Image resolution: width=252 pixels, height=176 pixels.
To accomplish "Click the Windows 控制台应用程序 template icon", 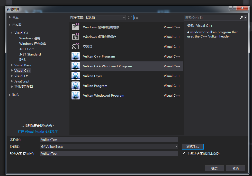I will [76, 27].
